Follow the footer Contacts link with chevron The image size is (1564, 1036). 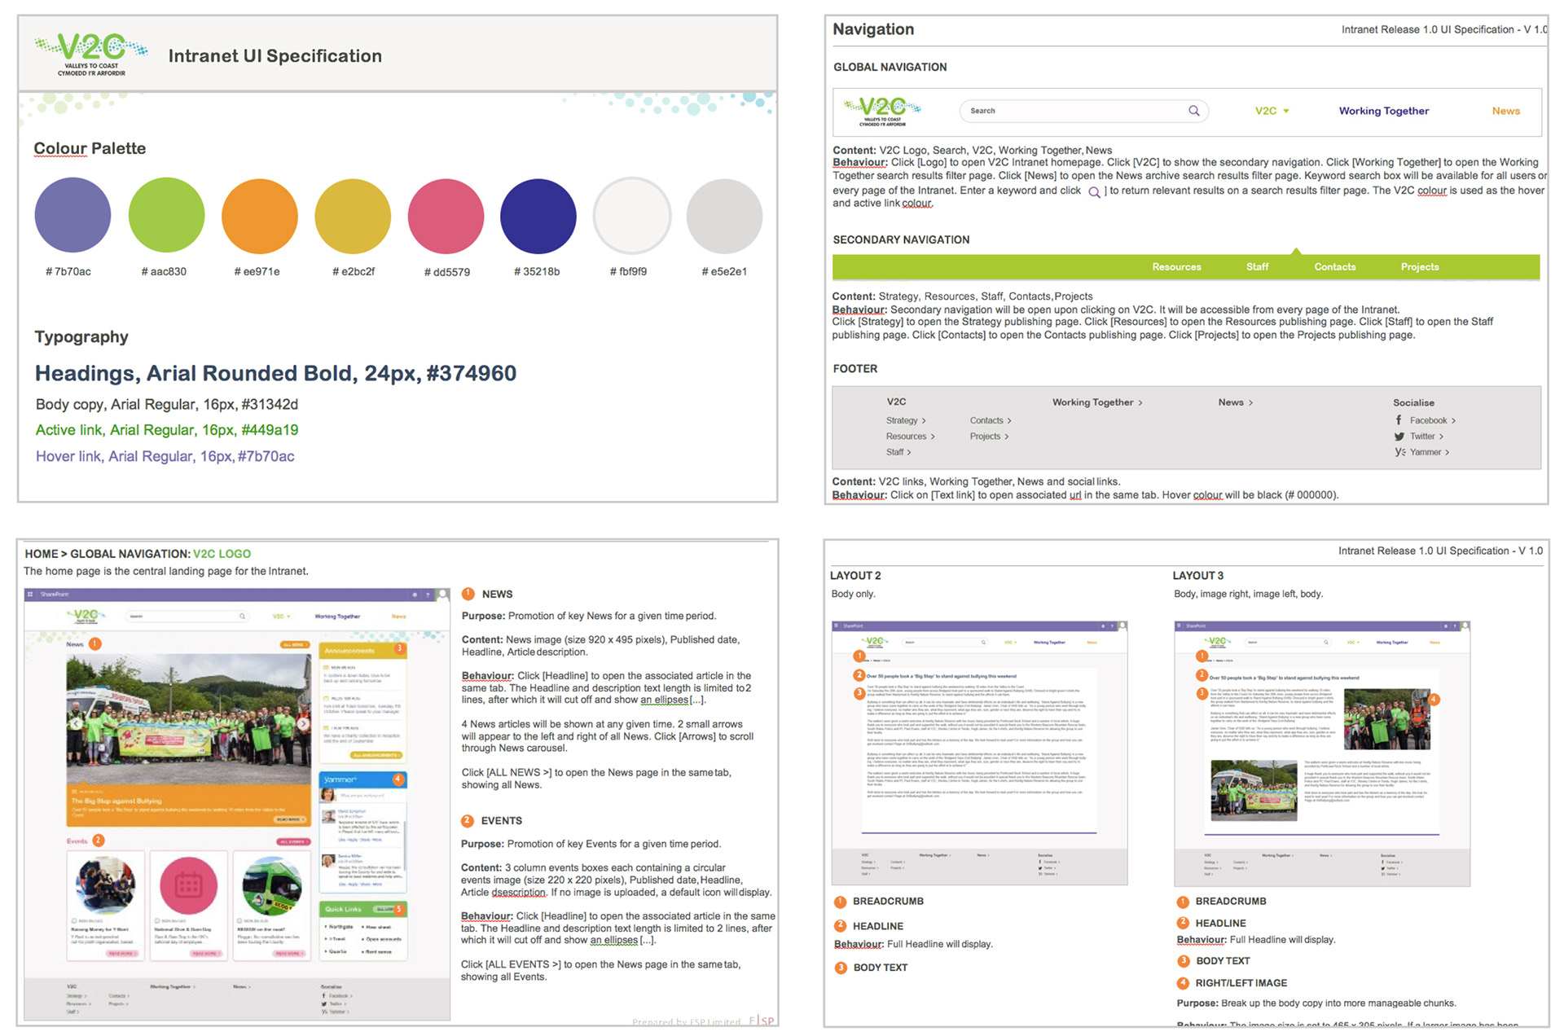[x=991, y=421]
